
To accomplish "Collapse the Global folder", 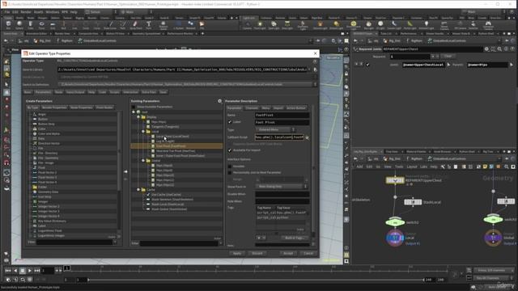I will tap(143, 160).
